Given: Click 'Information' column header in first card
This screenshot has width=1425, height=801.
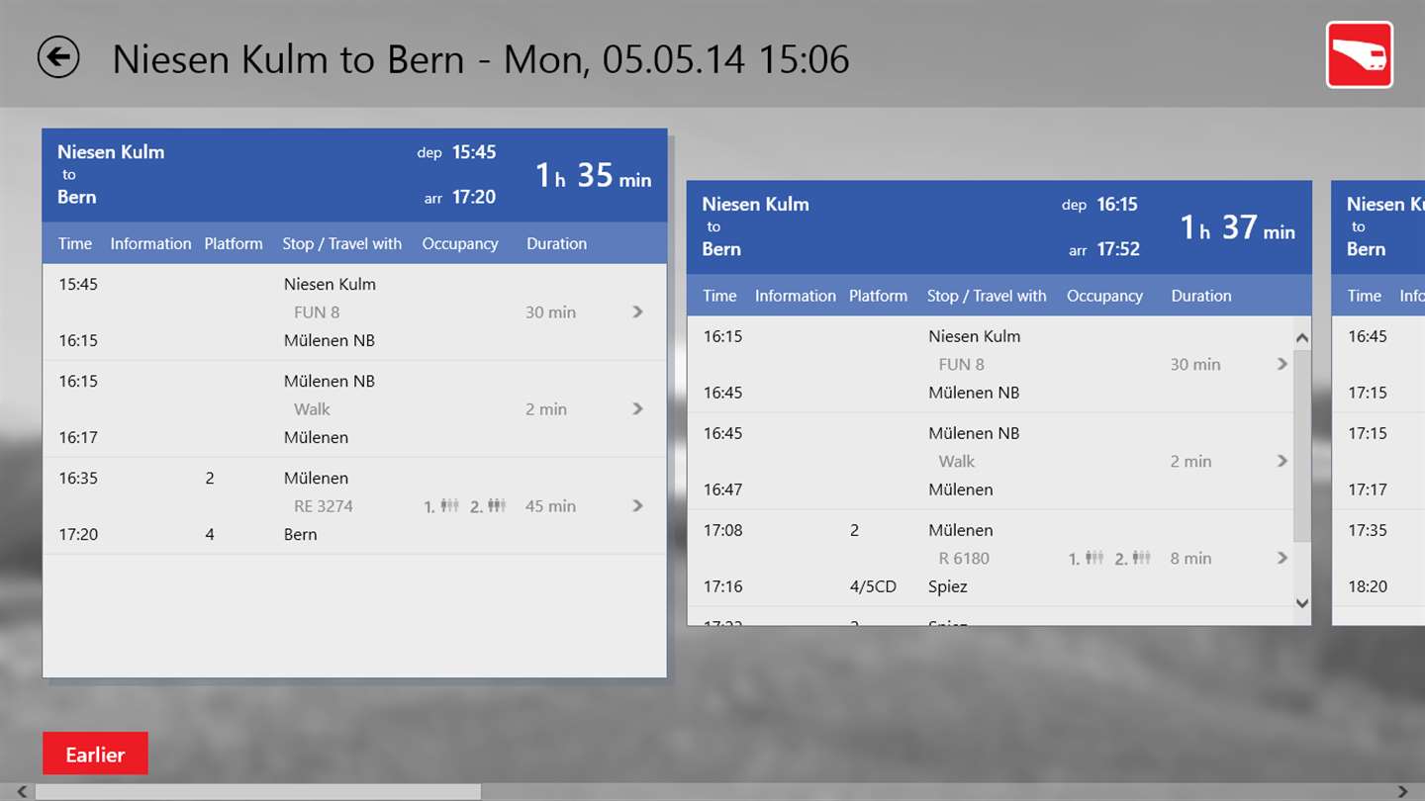Looking at the screenshot, I should pos(150,243).
